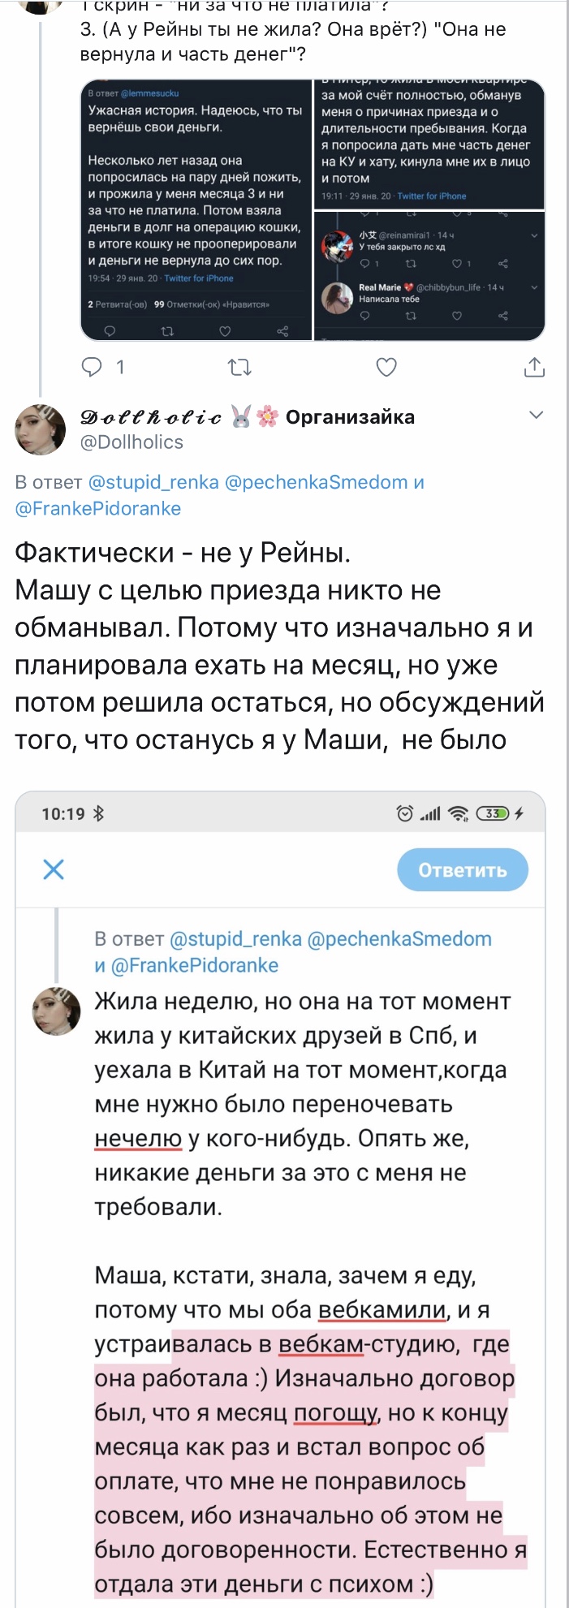Open the embedded phone screenshot at 10:19
The height and width of the screenshot is (1608, 569).
tap(280, 1199)
